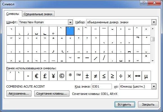The image size is (163, 112).
Task: Select the not-equal sign
Action: (96, 76)
